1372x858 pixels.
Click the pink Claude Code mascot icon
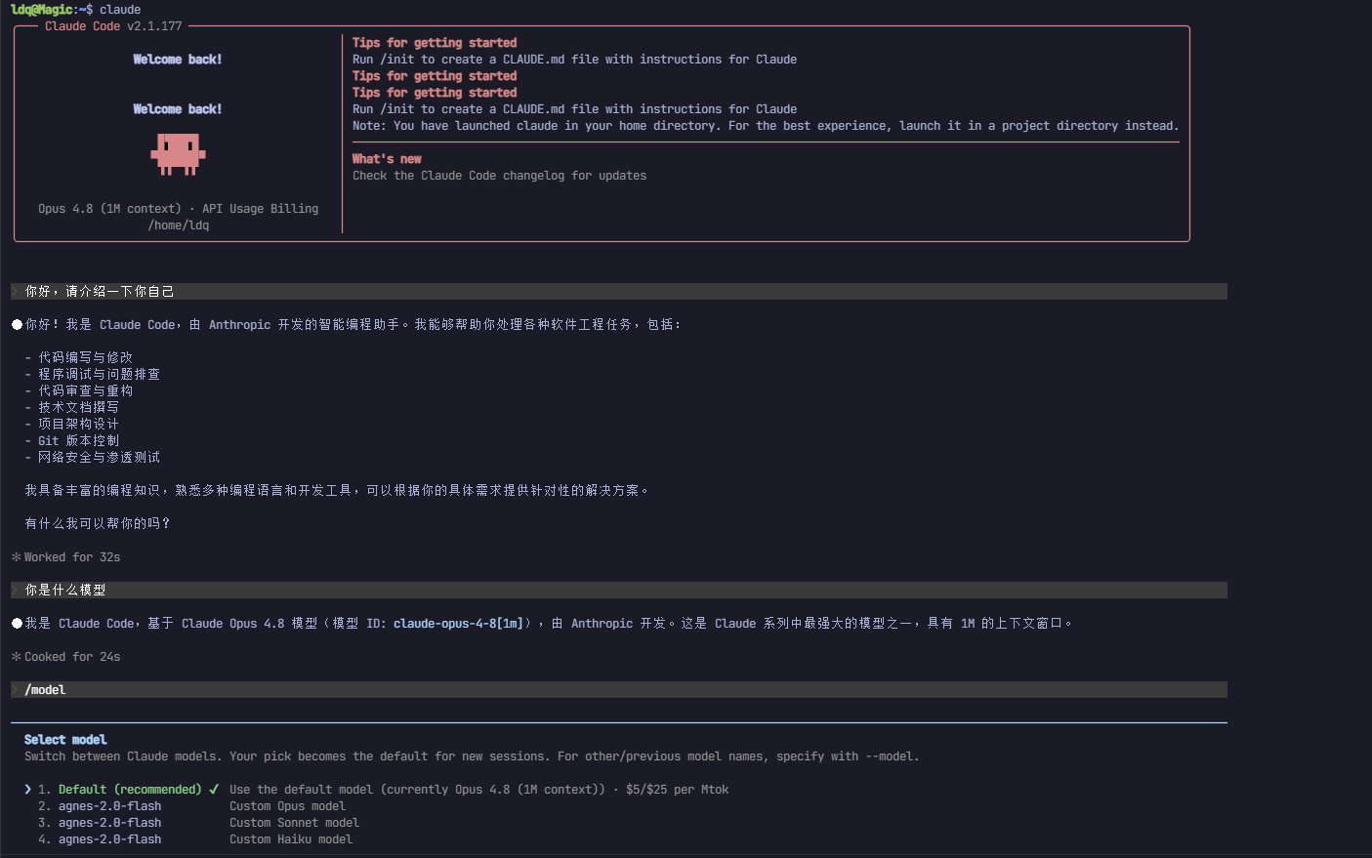point(178,154)
